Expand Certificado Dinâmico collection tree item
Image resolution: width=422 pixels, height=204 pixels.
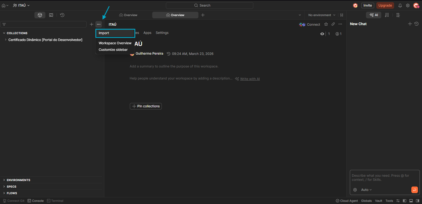[x=6, y=40]
